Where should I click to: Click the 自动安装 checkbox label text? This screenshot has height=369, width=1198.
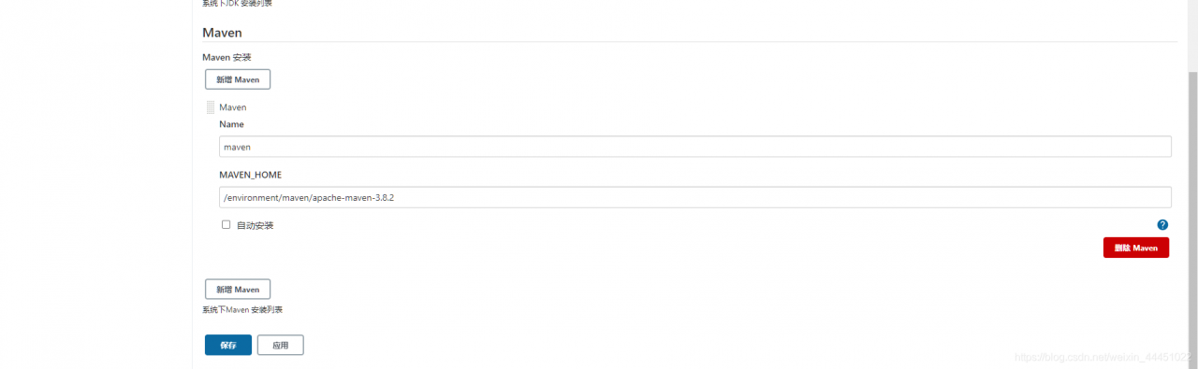(255, 225)
